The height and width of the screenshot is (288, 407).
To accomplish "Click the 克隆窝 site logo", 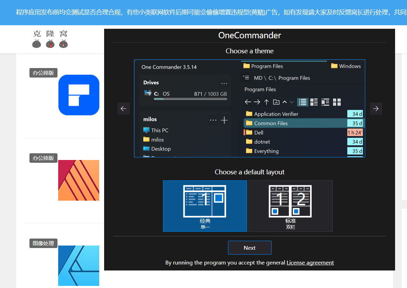I will pos(50,39).
